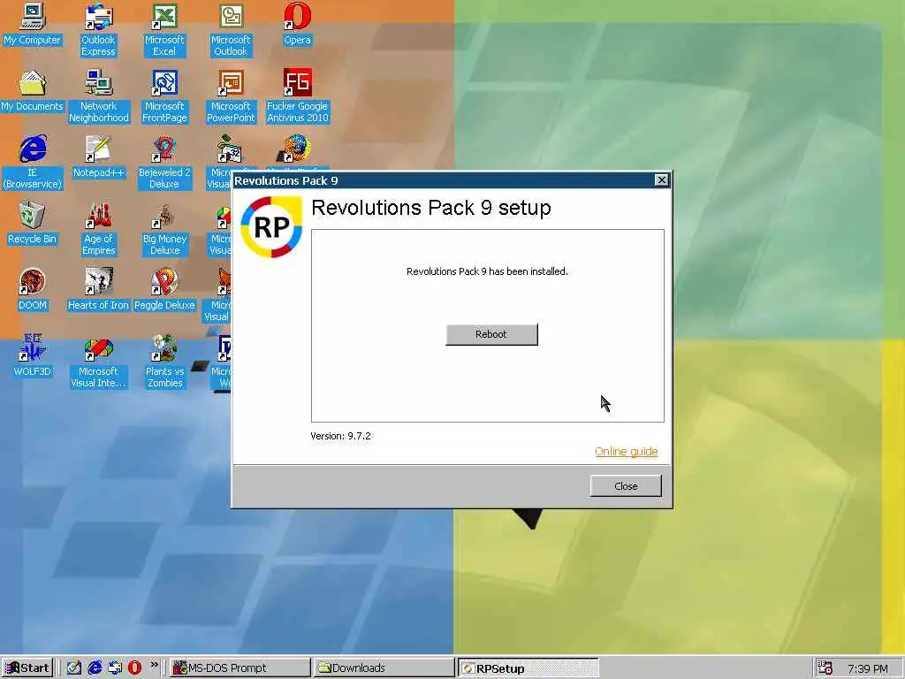
Task: Click the 7:39 PM taskbar clock
Action: (x=868, y=668)
